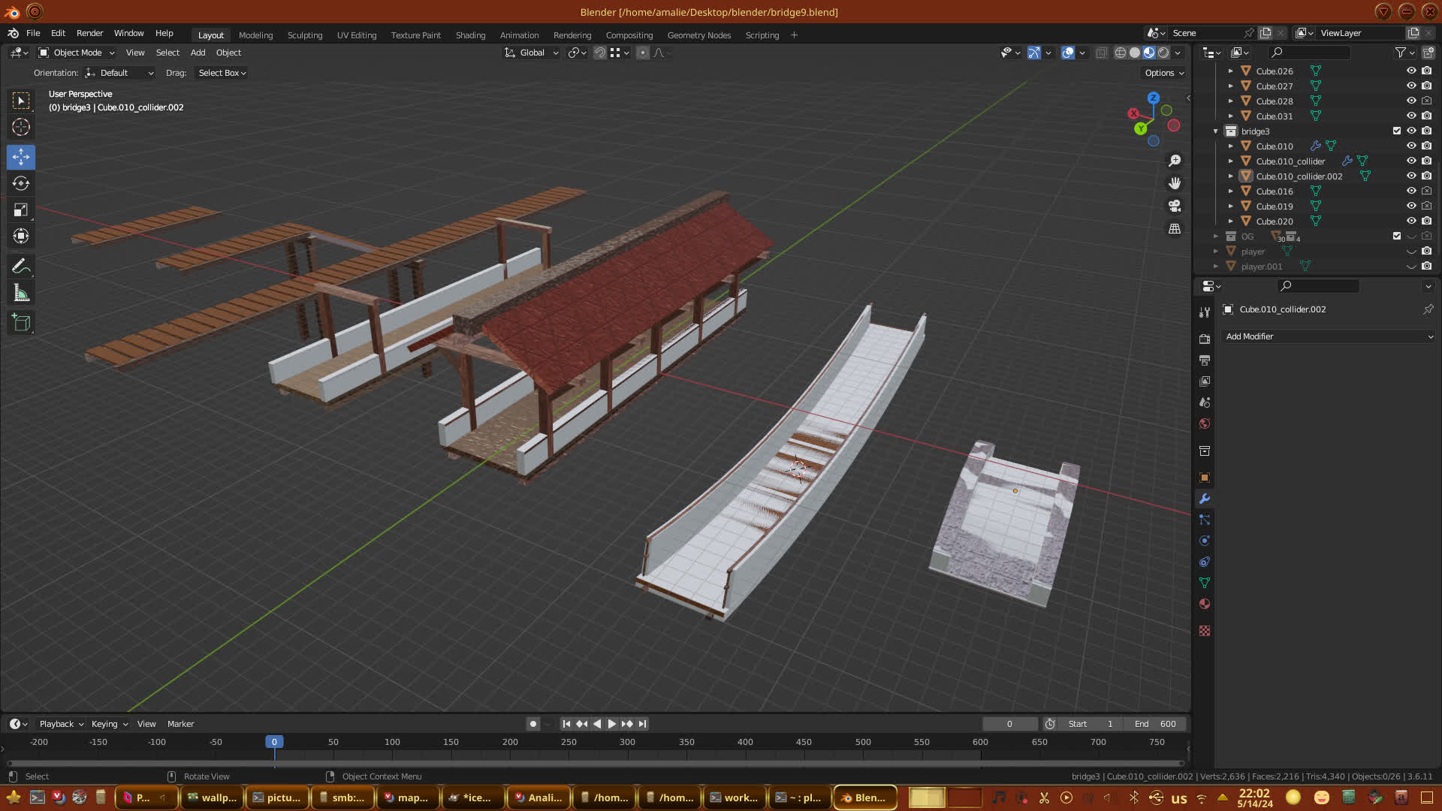The width and height of the screenshot is (1442, 811).
Task: Select the Scale tool
Action: point(21,210)
